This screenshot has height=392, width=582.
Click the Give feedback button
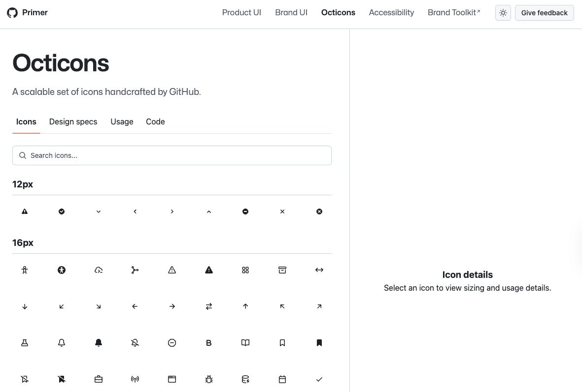[544, 13]
